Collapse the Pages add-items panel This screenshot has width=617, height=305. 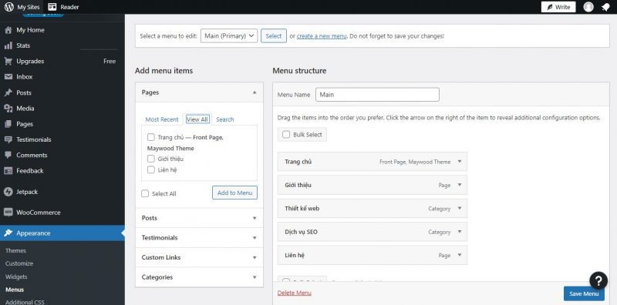pos(255,92)
